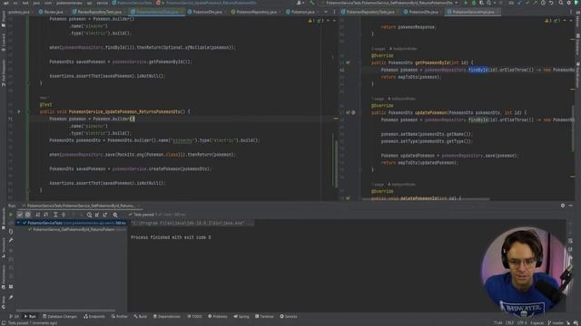Viewport: 581px width, 326px height.
Task: Open the Terminal tool window
Action: click(264, 316)
